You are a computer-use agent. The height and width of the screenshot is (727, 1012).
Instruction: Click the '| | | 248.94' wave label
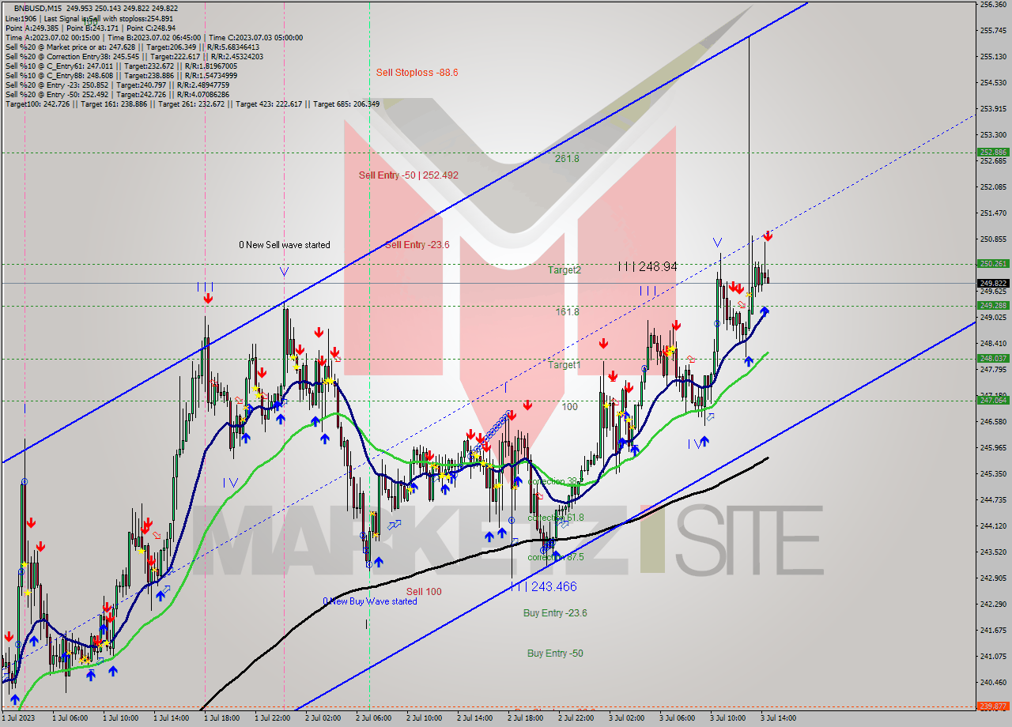point(648,267)
